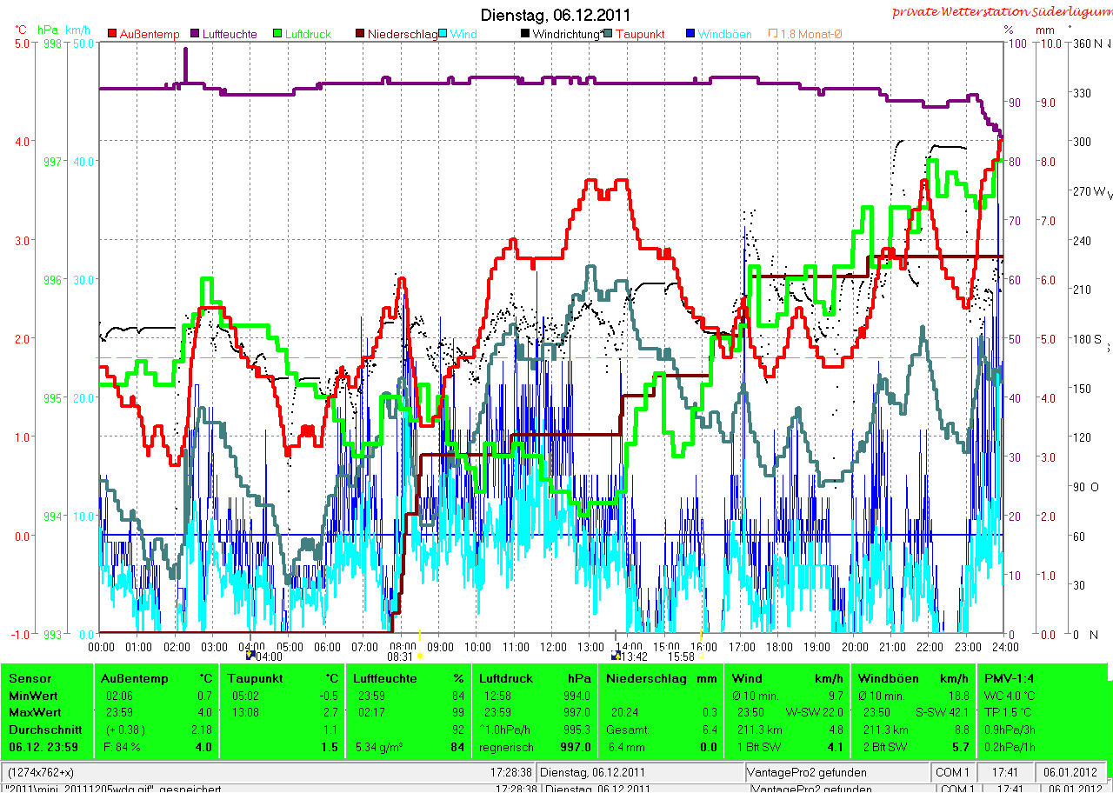
Task: Click the Dienstag, 06.12.2011 chart title
Action: pos(556,15)
